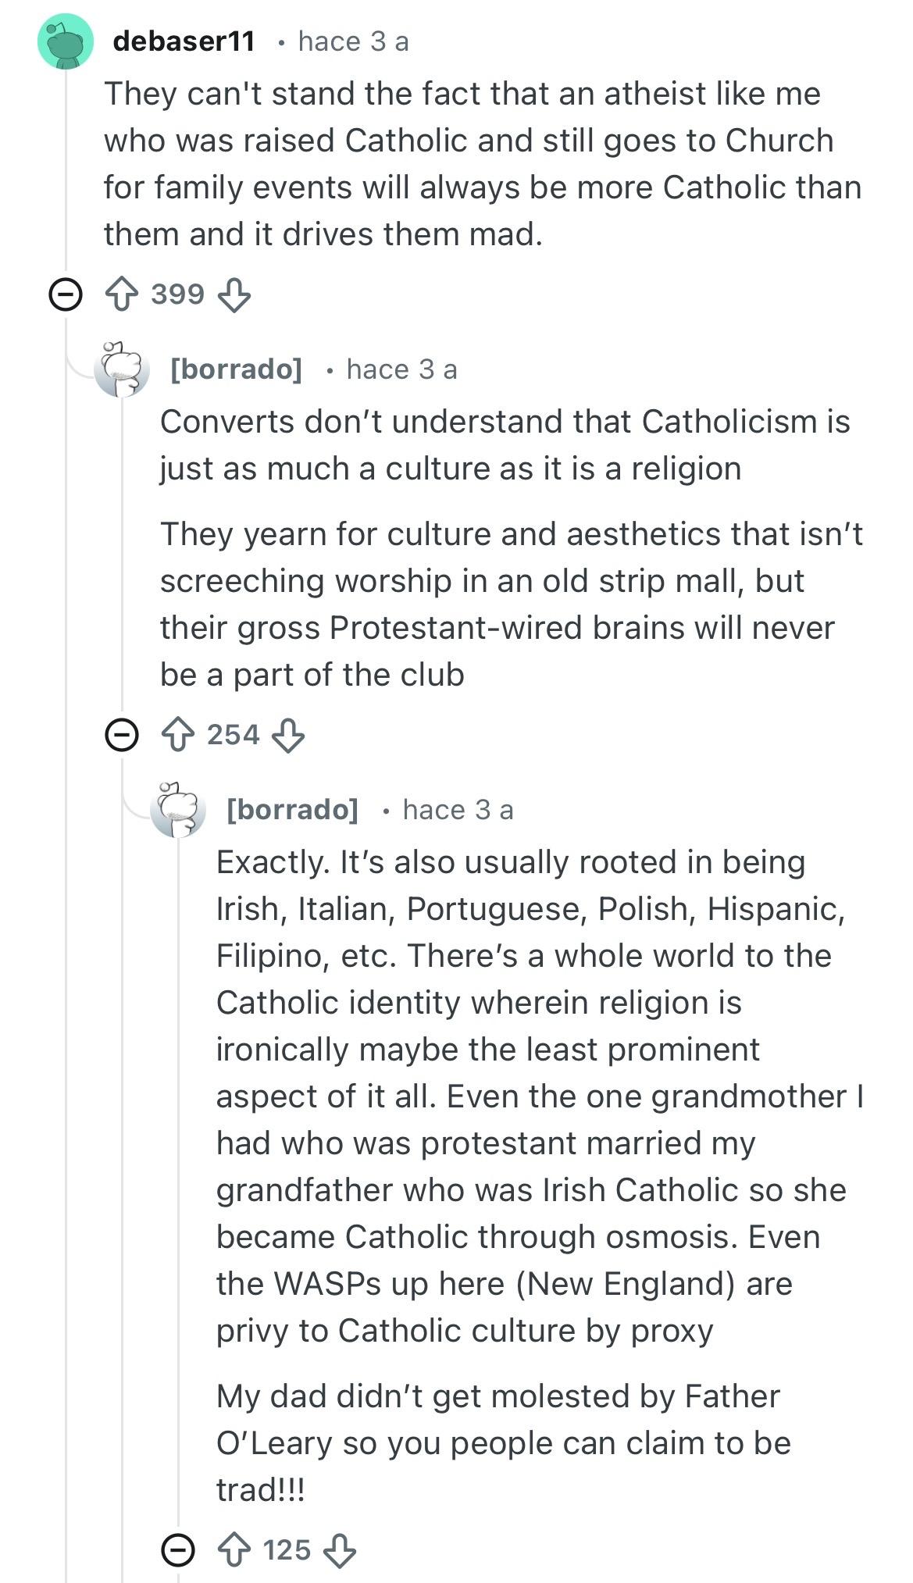Collapse the 'Exactly. It's also' reply thread
This screenshot has width=913, height=1583.
click(178, 1549)
